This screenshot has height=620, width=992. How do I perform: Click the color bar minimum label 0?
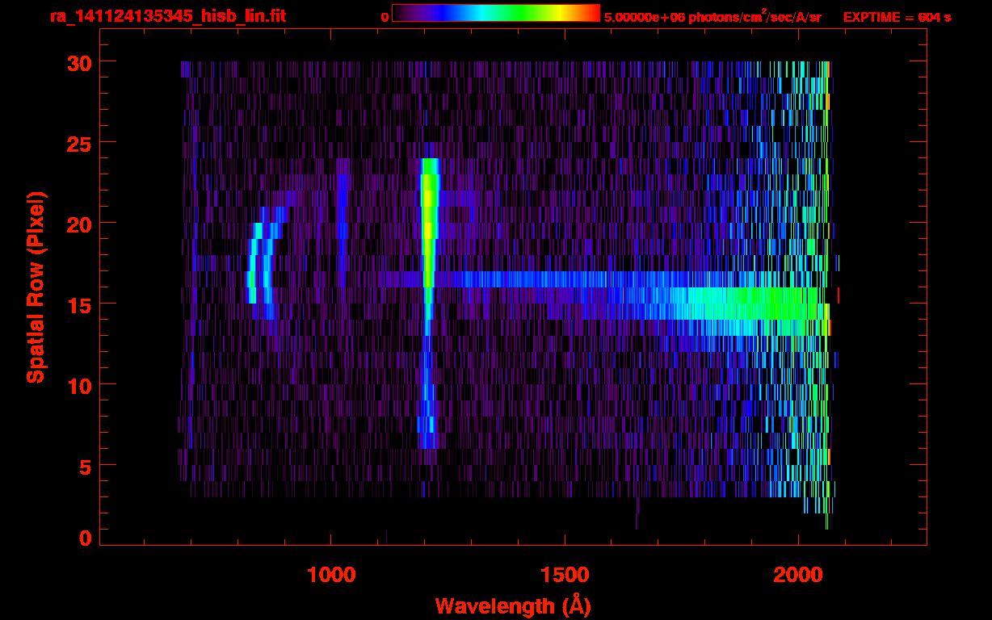[385, 17]
